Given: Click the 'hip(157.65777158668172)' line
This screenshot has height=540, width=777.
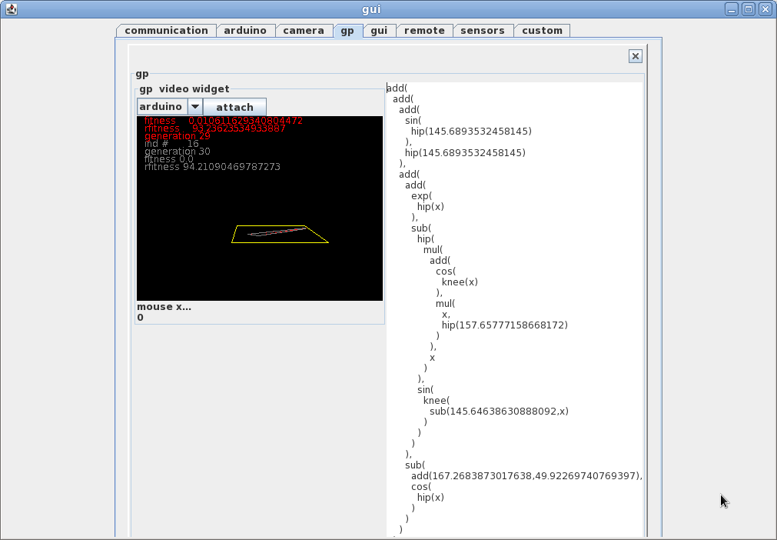Looking at the screenshot, I should (504, 325).
